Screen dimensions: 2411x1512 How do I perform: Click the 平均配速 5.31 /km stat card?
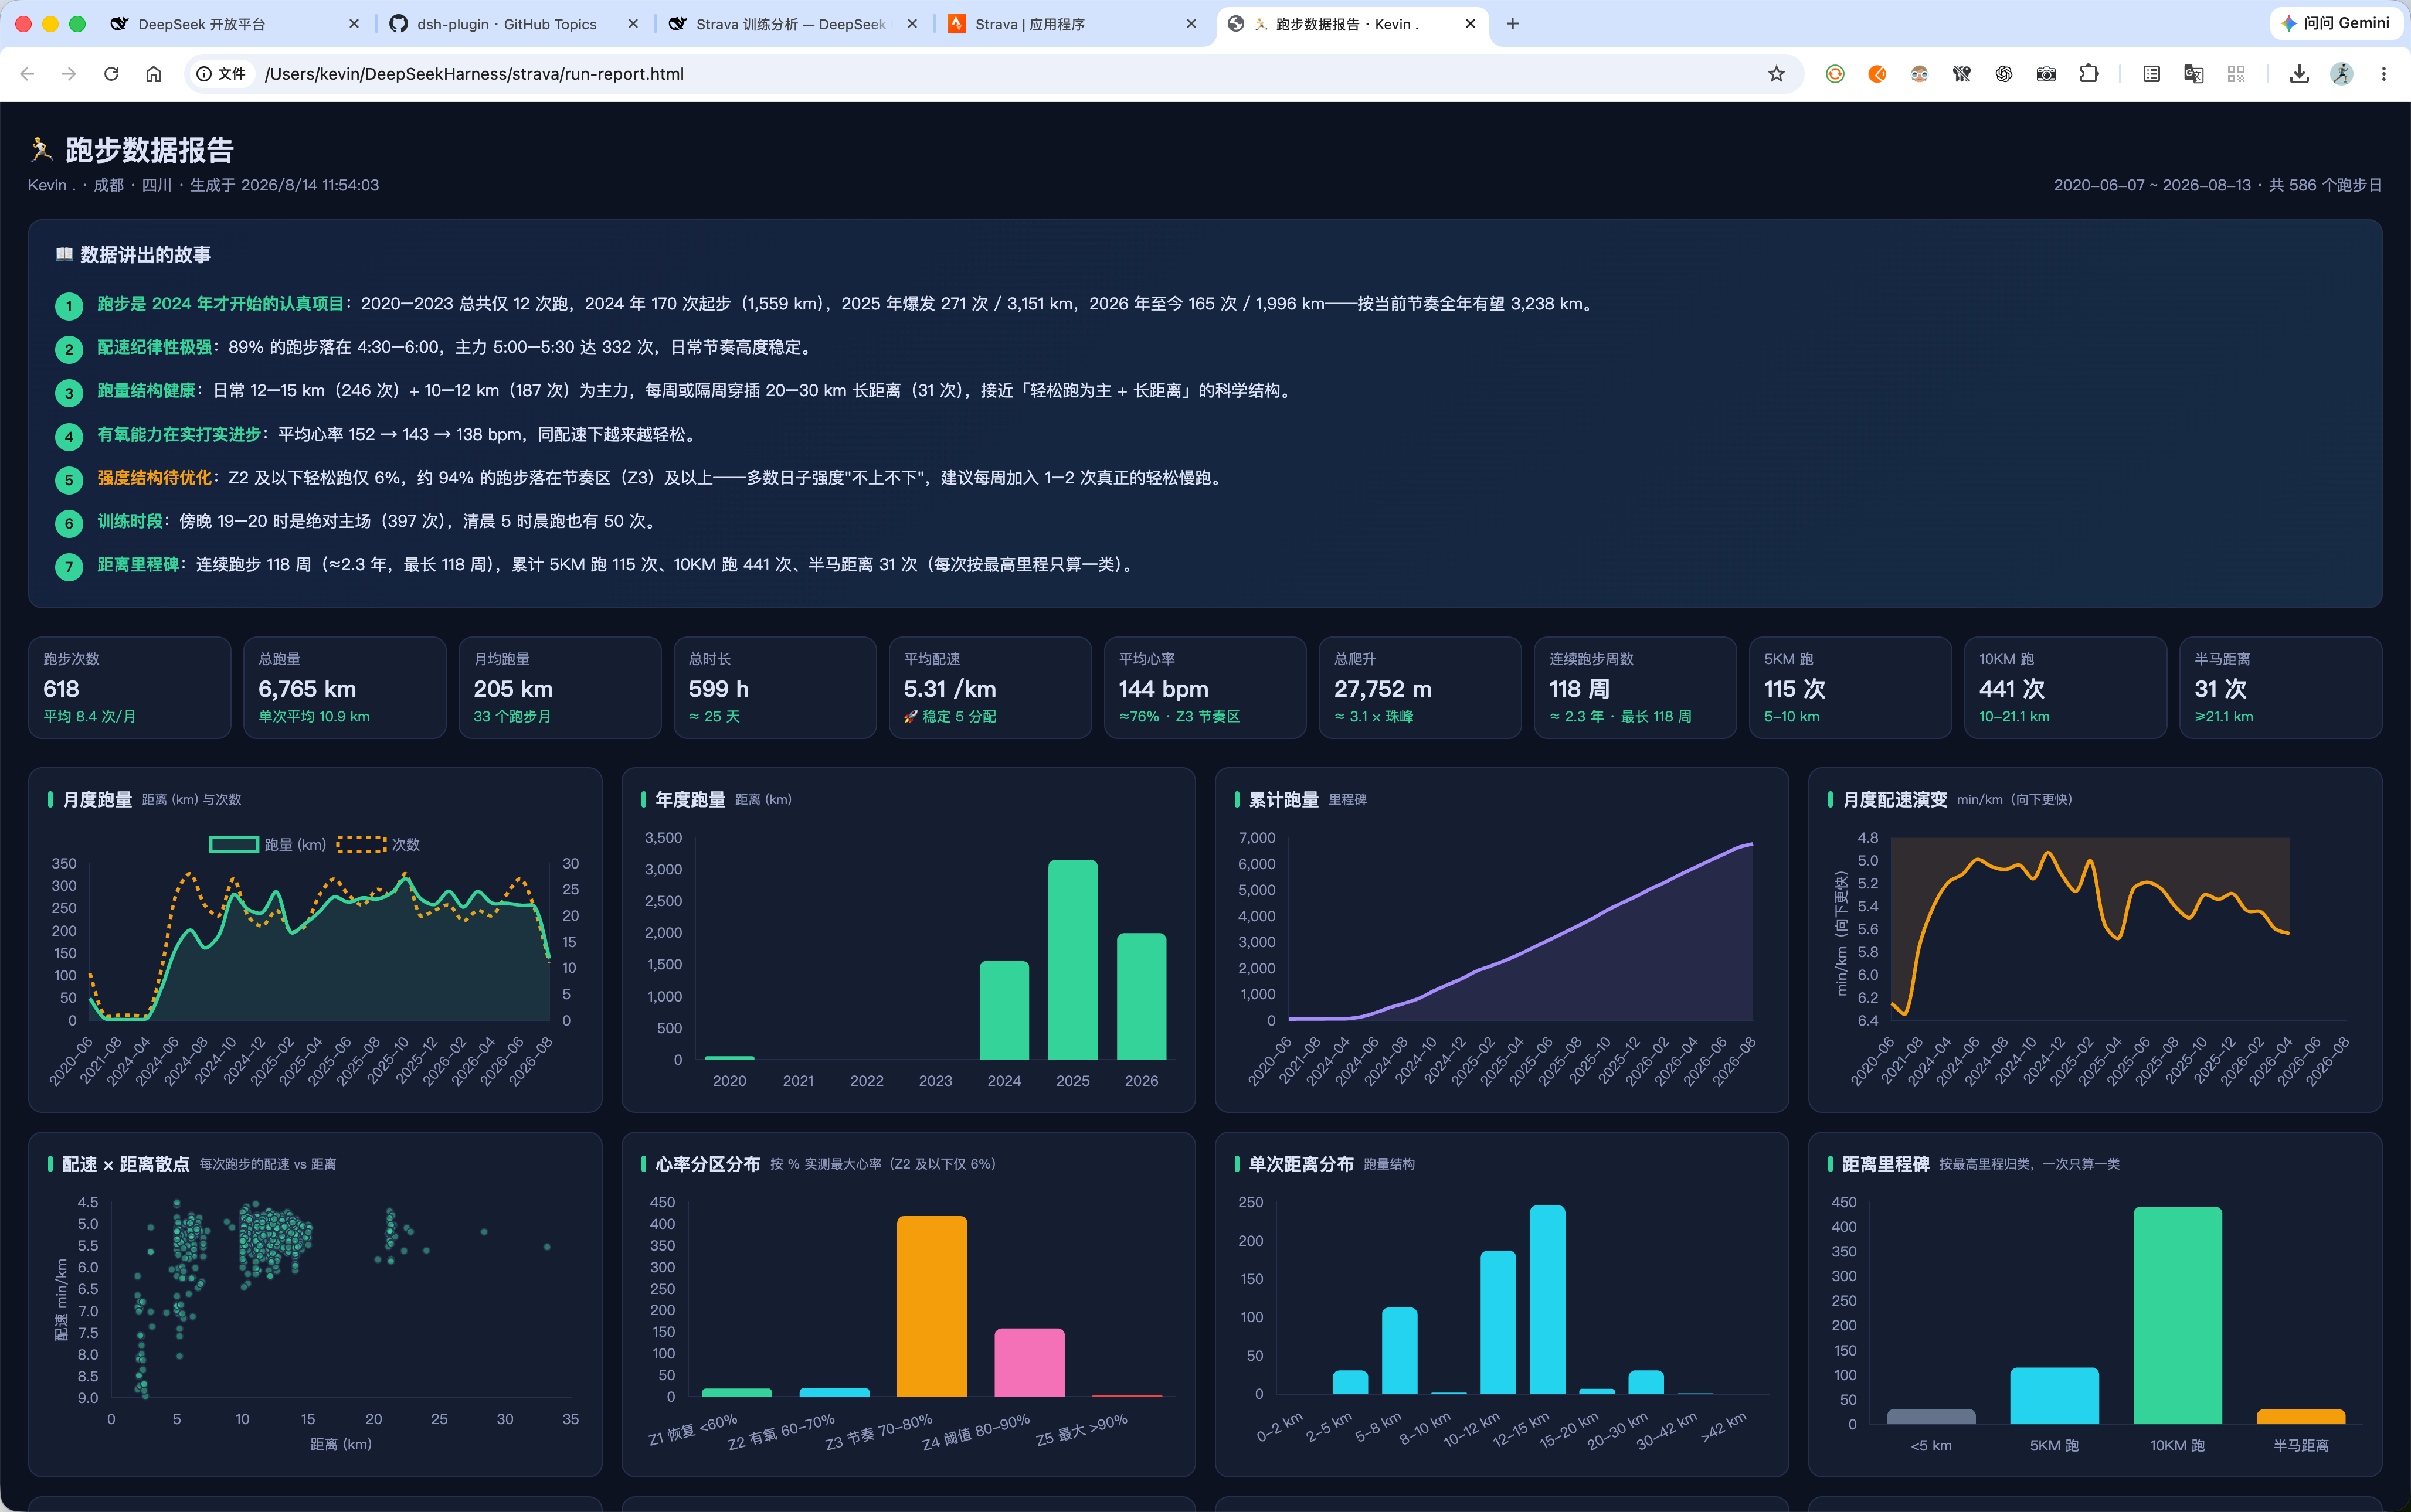(990, 688)
